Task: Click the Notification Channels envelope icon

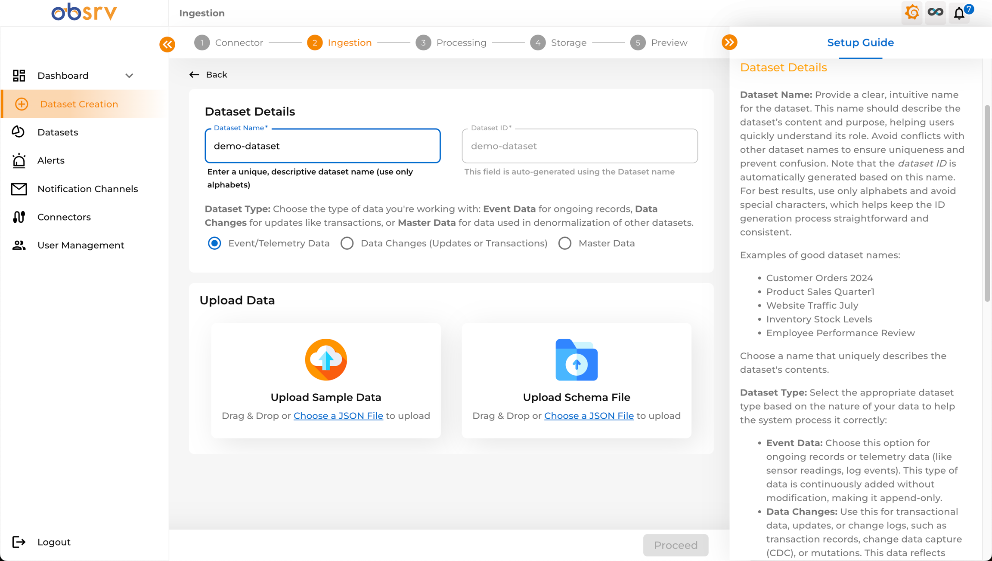Action: [x=19, y=189]
